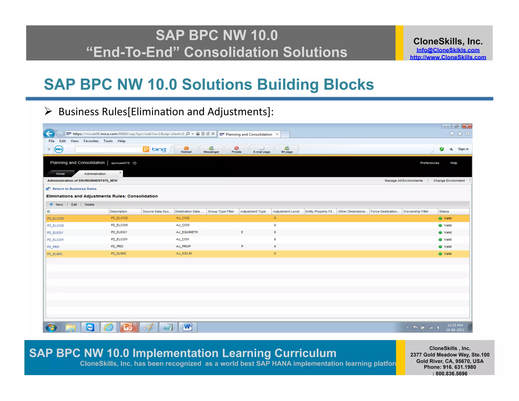Click Sign in on the toolbar
Screen dimensions: 519x401
tap(463, 149)
